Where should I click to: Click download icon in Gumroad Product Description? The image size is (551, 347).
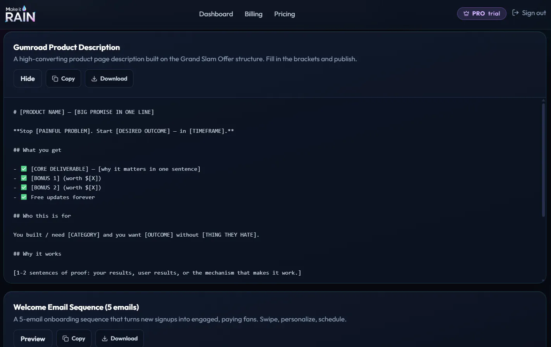[94, 79]
